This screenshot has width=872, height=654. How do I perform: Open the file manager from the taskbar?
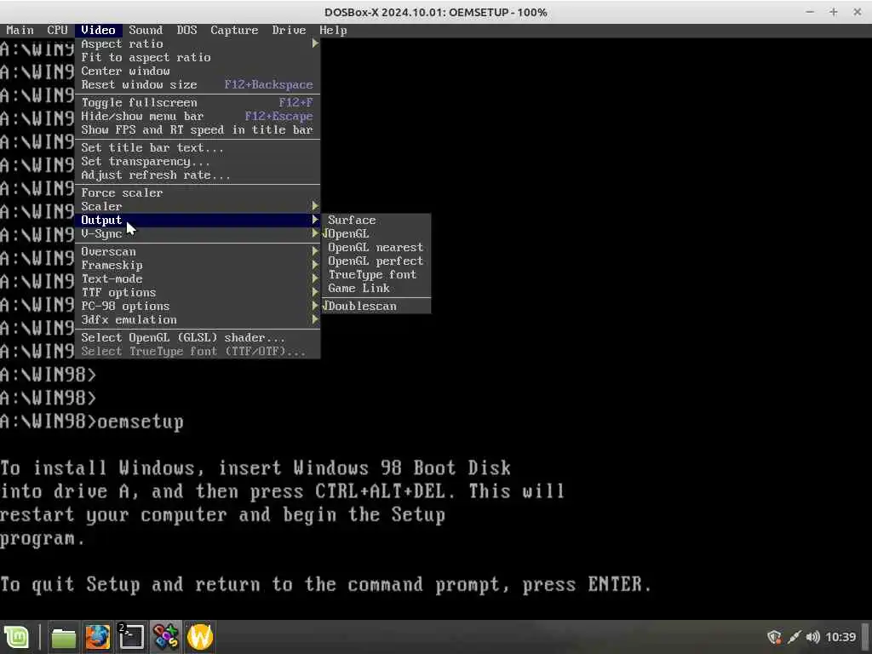click(x=63, y=637)
